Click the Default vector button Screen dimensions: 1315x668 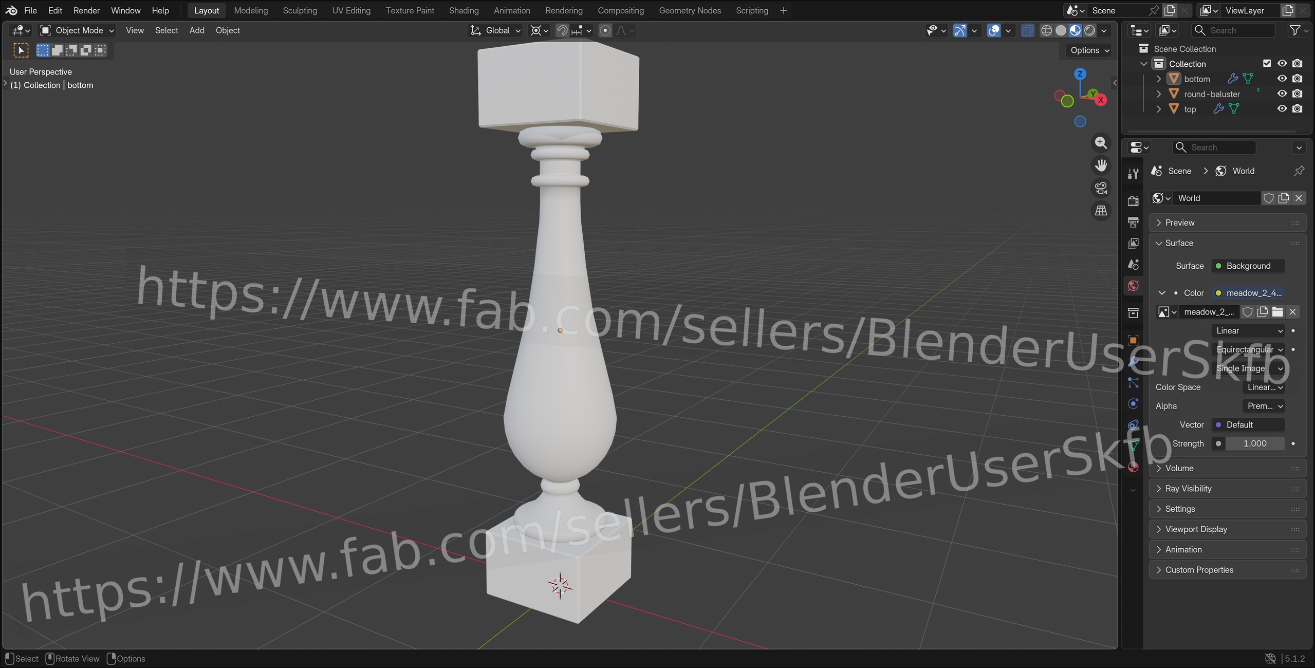(x=1248, y=425)
